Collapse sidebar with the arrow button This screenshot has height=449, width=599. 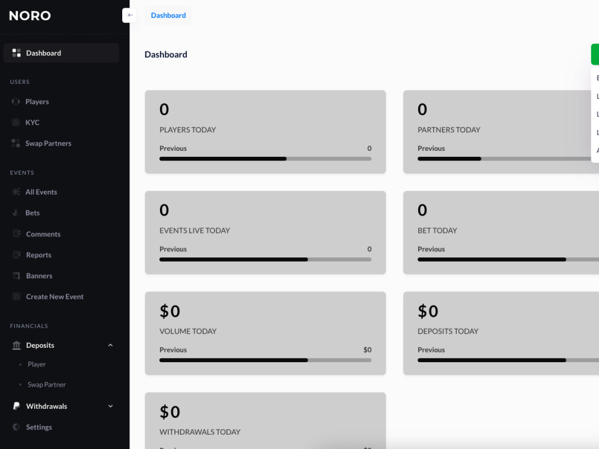(x=129, y=16)
